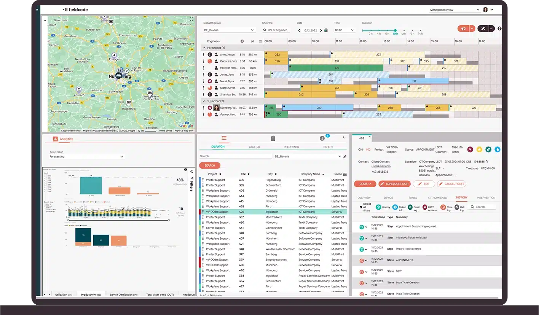
Task: Toggle the Call log history filter
Action: [457, 207]
